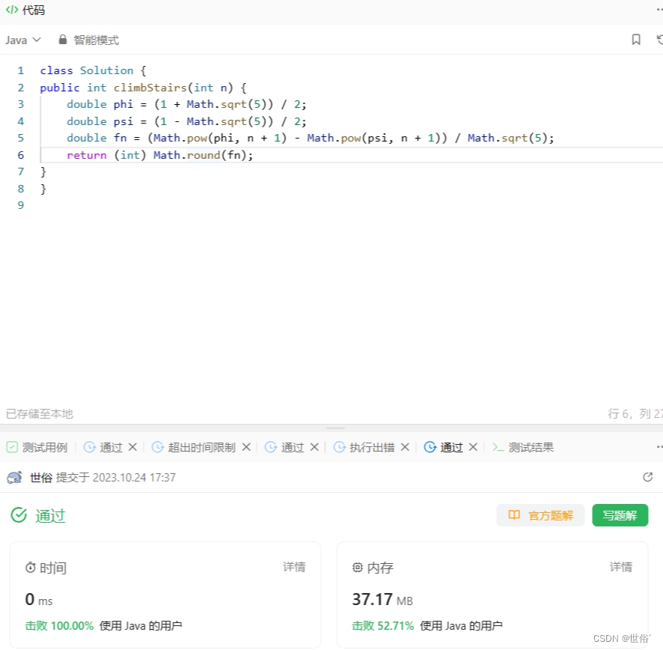Viewport: 663px width, 650px height.
Task: Open 官方题解 via its button
Action: coord(540,515)
